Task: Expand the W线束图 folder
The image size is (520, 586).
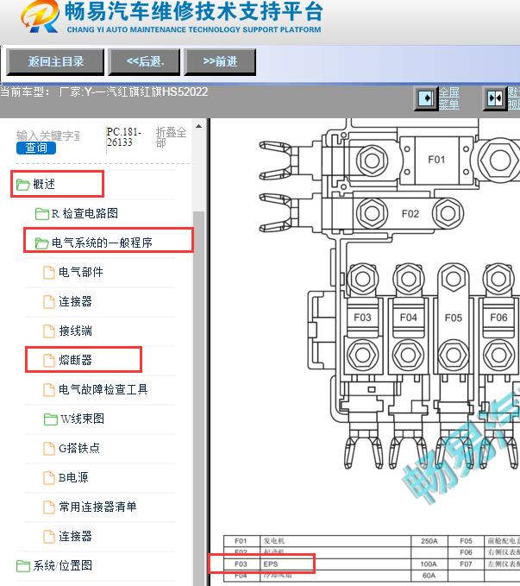Action: 82,419
